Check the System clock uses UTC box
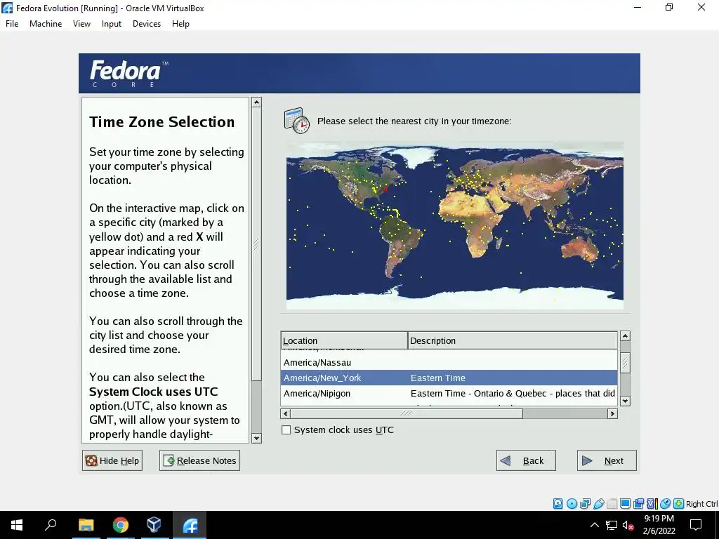Image resolution: width=719 pixels, height=539 pixels. 286,430
